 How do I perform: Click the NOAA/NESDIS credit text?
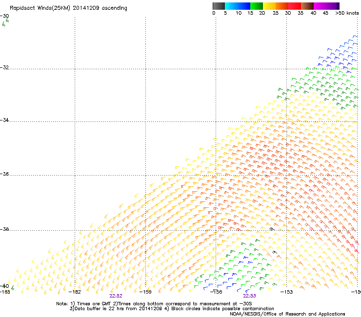(287, 314)
